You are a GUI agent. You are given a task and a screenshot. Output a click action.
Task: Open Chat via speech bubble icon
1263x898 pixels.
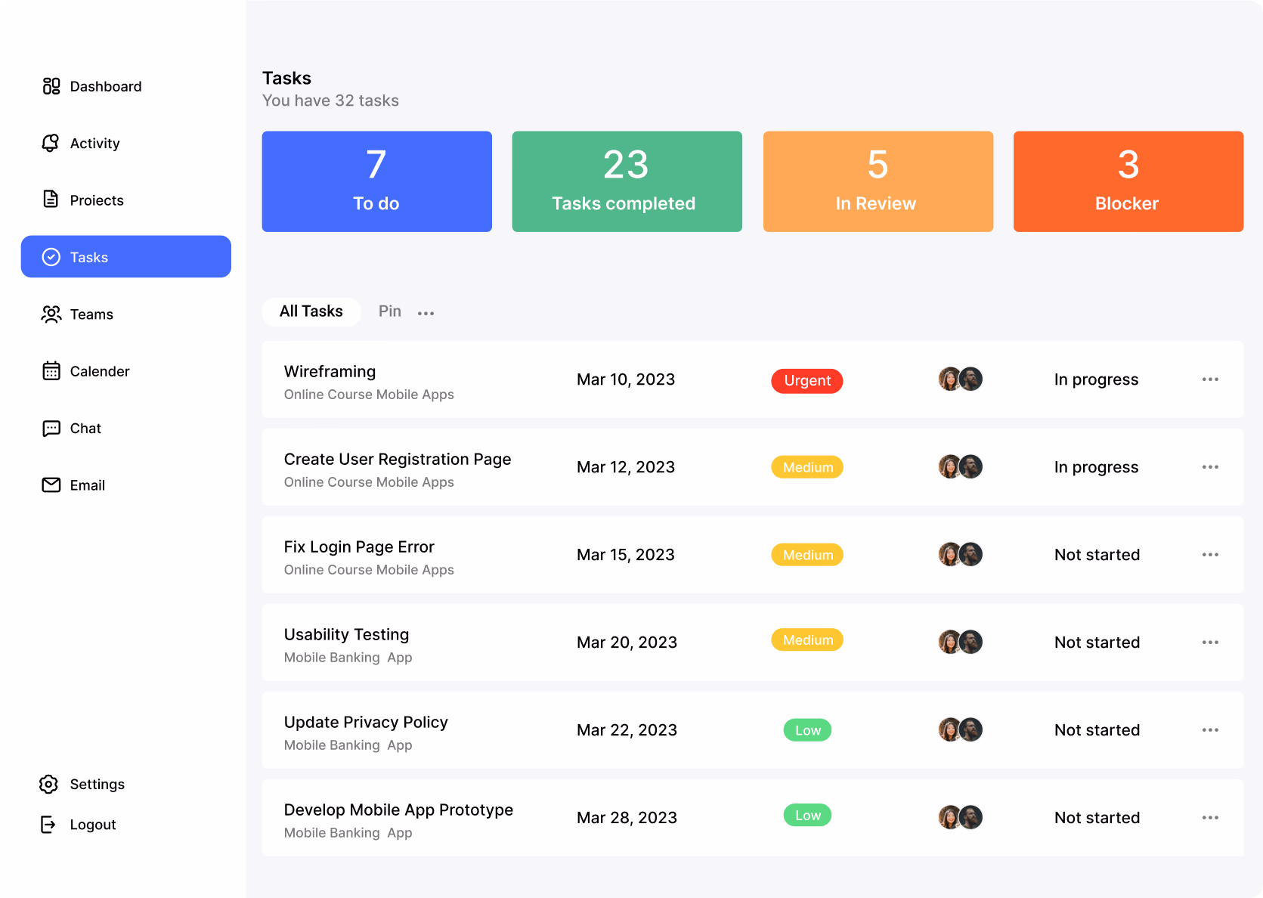tap(51, 429)
